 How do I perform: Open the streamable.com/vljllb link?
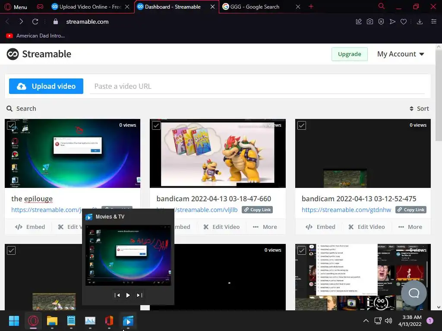[x=207, y=210]
